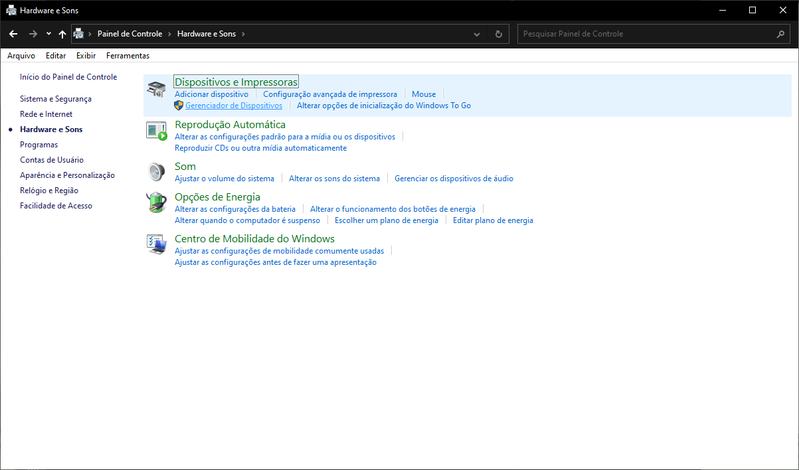Click the Reprodução Automática icon
Viewport: 799px width, 470px height.
pos(155,130)
